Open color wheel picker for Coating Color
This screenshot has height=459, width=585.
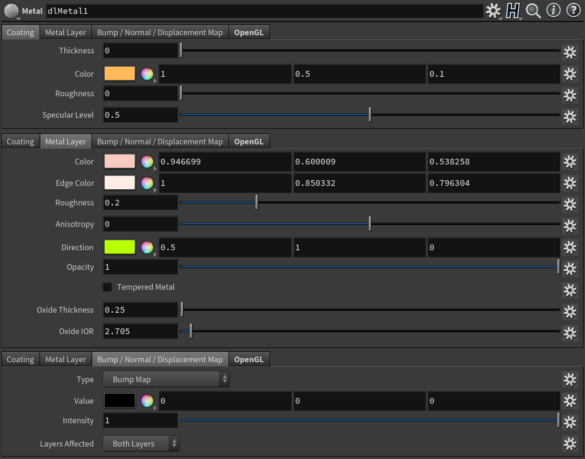(x=147, y=74)
